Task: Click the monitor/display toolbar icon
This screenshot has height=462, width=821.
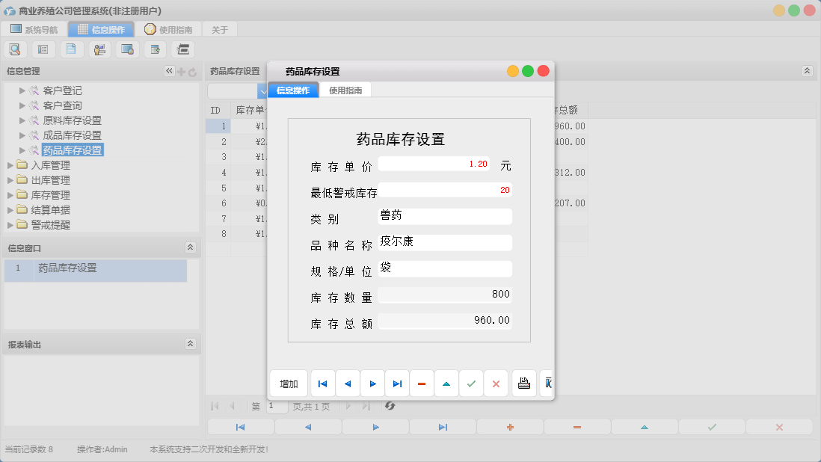Action: point(126,49)
